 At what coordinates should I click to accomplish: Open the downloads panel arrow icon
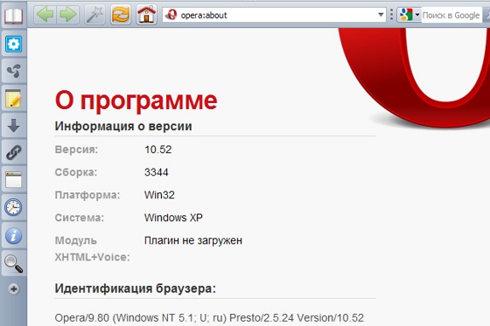(x=13, y=126)
